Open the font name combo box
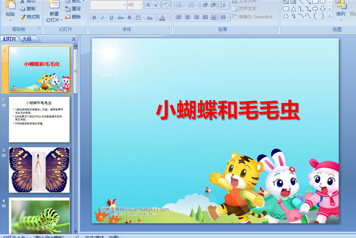The image size is (356, 238). [x=108, y=5]
